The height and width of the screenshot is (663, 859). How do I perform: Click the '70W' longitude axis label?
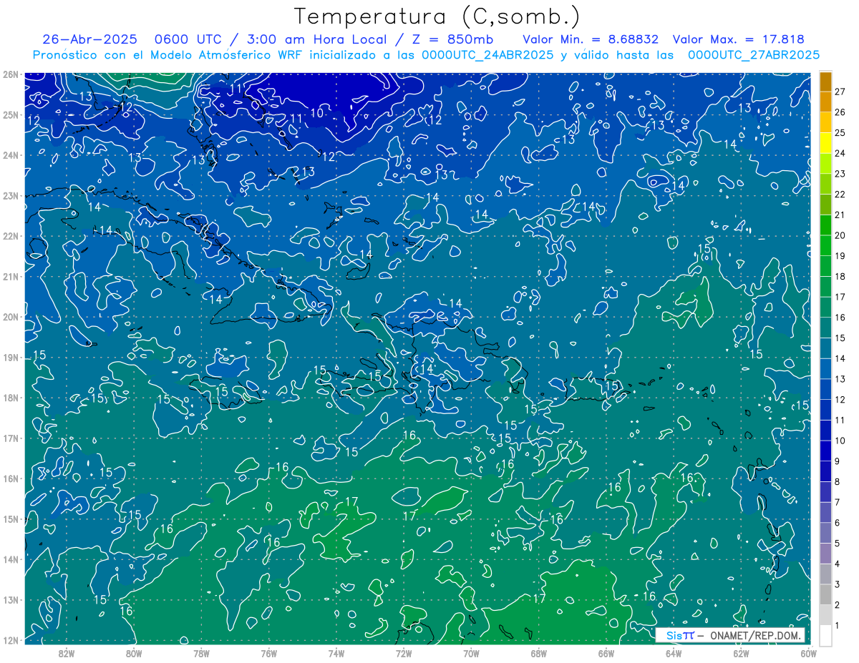coord(471,653)
